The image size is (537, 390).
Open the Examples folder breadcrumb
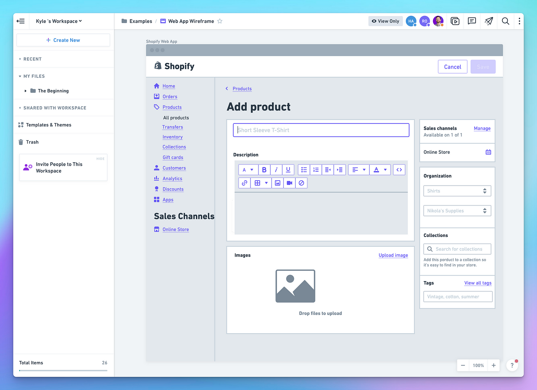point(137,21)
